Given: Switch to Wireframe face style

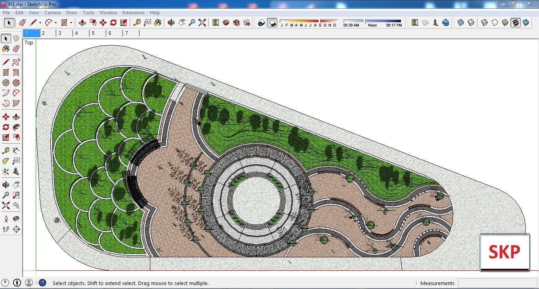Looking at the screenshot, I should [484, 23].
